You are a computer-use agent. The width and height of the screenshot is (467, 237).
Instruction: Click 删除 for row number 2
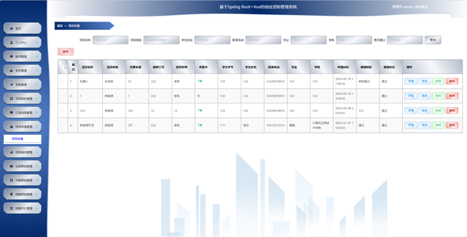452,96
